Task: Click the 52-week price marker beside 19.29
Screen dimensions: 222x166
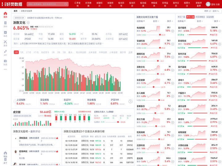Action: 118,122
